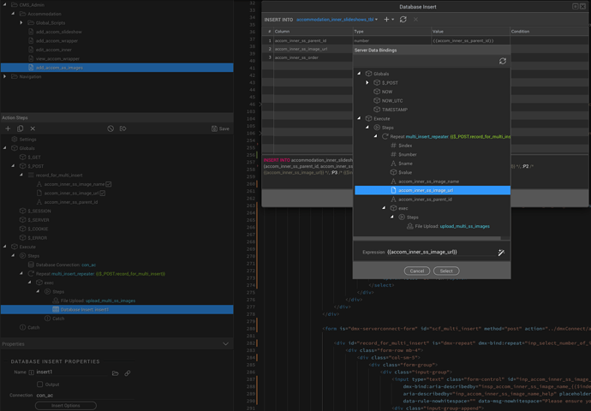Expand the Global_Scripts folder

21,22
